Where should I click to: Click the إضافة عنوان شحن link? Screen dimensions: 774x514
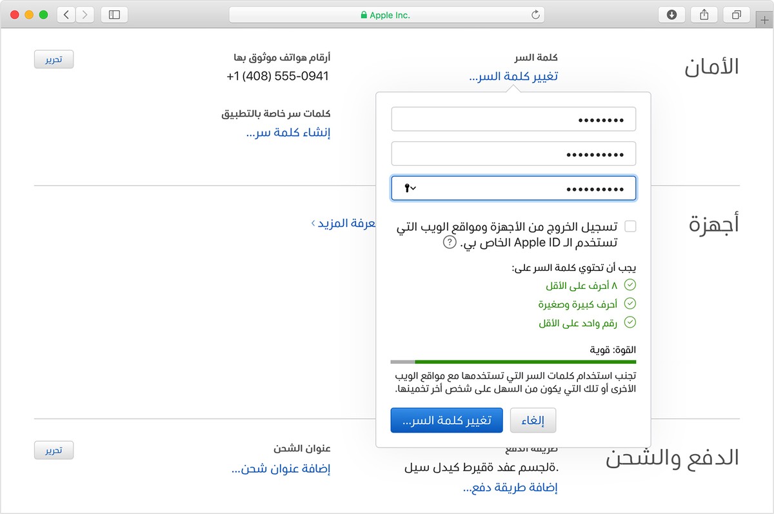[281, 469]
